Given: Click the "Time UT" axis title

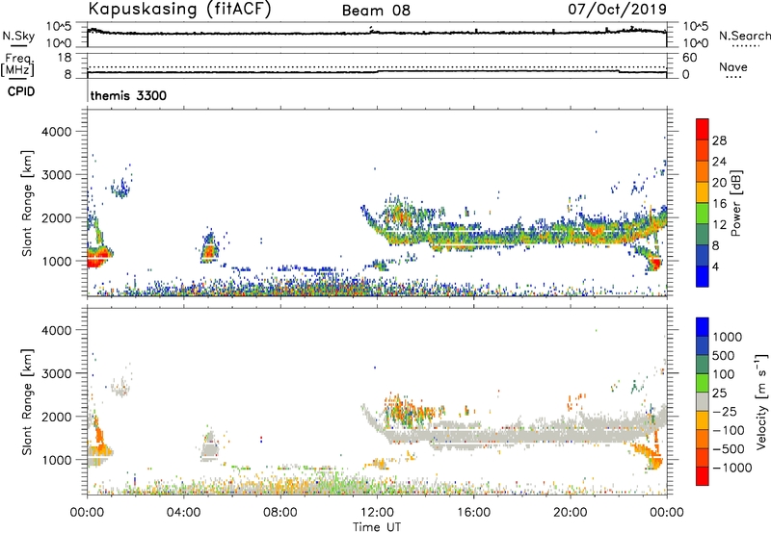Looking at the screenshot, I should click(377, 527).
